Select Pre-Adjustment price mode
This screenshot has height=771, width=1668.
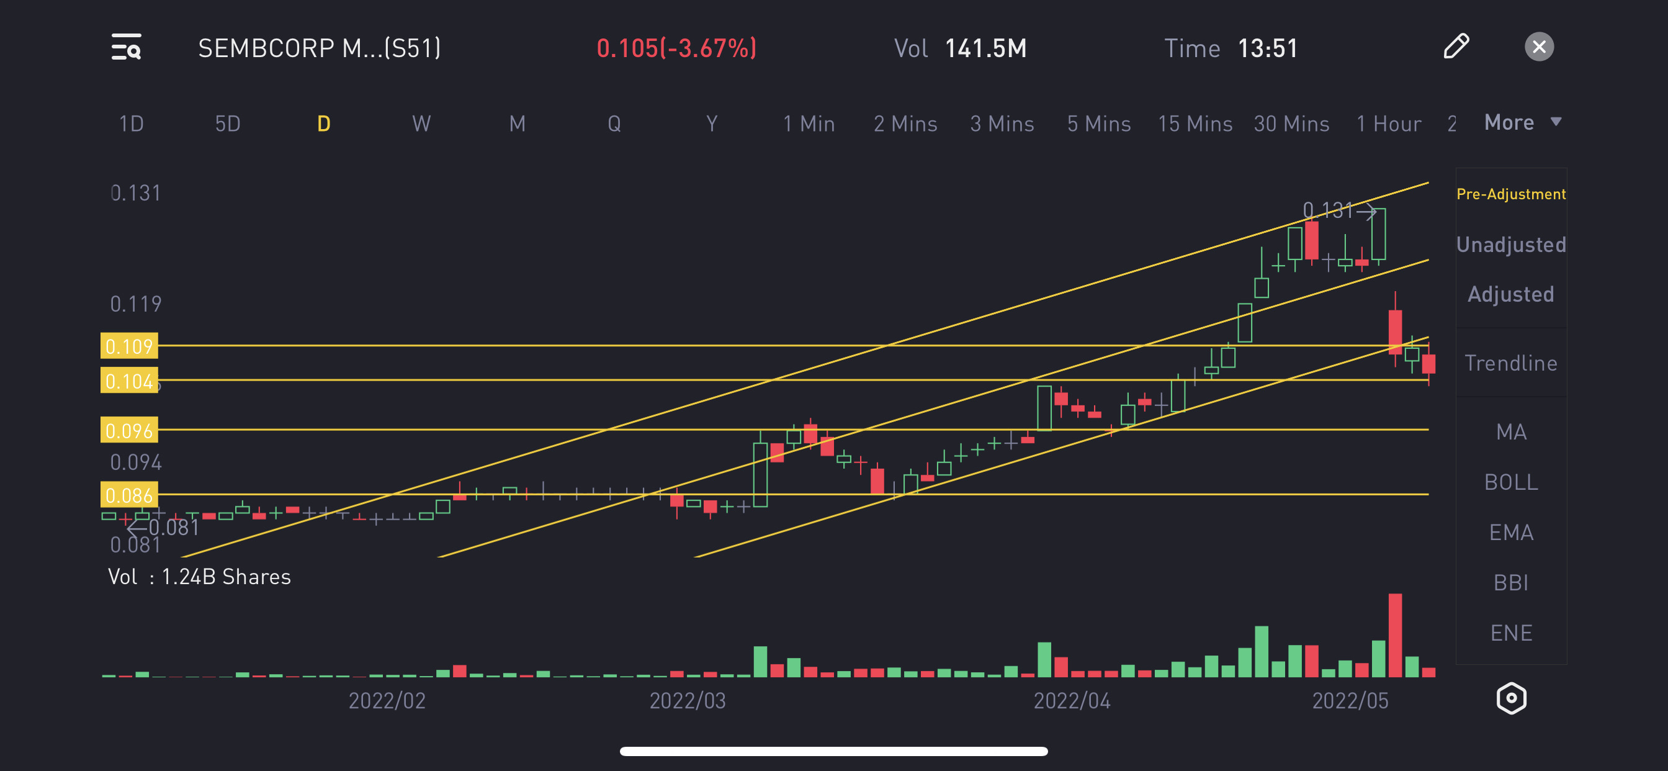[x=1510, y=194]
